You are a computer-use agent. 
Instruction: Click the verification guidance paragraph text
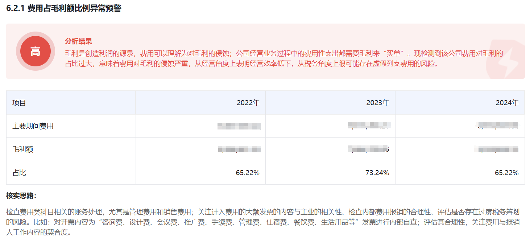[x=265, y=222]
